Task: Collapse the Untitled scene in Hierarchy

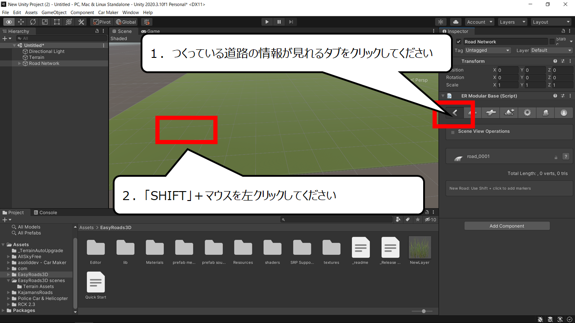Action: tap(14, 45)
